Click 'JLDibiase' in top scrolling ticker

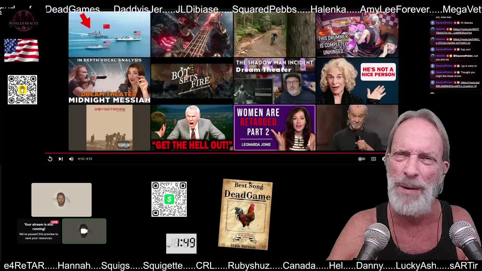(x=197, y=9)
